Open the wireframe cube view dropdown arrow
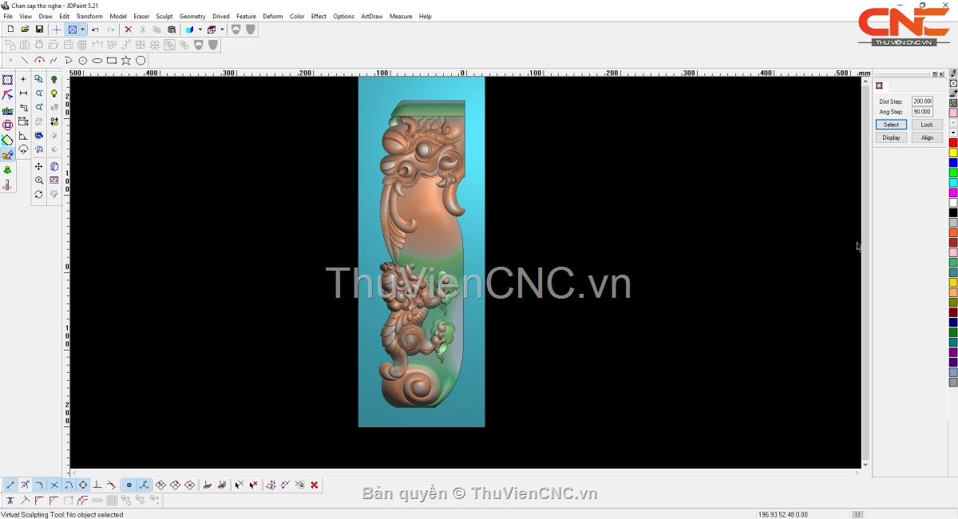 point(223,30)
